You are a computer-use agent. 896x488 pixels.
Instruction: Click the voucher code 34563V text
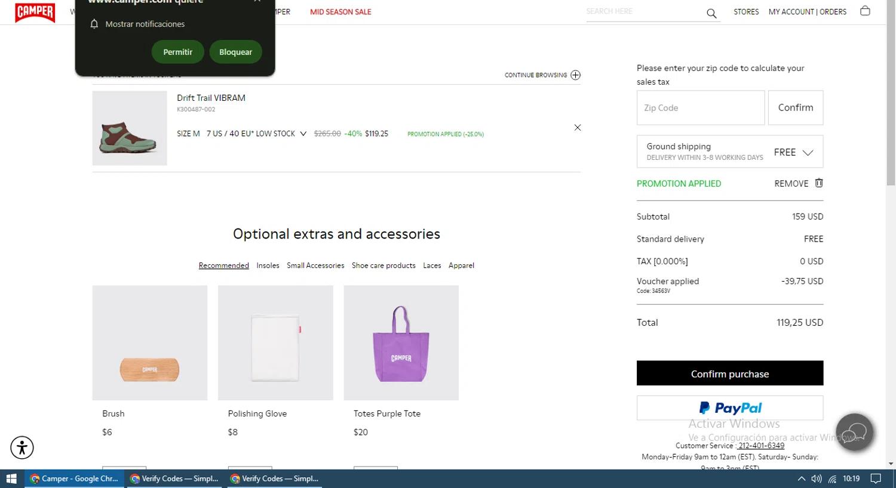pos(653,291)
